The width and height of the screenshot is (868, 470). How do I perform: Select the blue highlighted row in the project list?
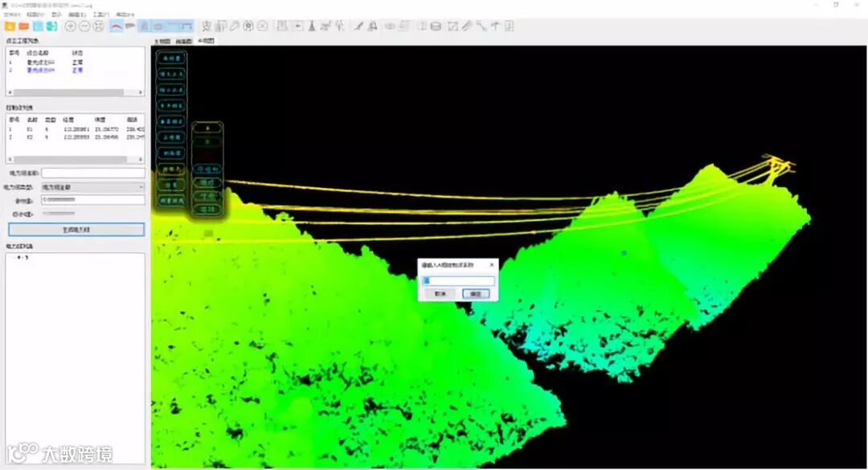coord(75,71)
